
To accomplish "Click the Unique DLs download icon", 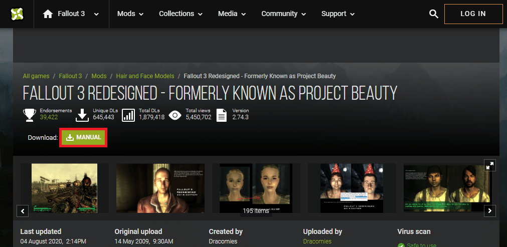I will pos(82,115).
